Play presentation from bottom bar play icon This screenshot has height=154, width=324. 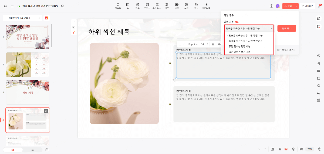293,149
